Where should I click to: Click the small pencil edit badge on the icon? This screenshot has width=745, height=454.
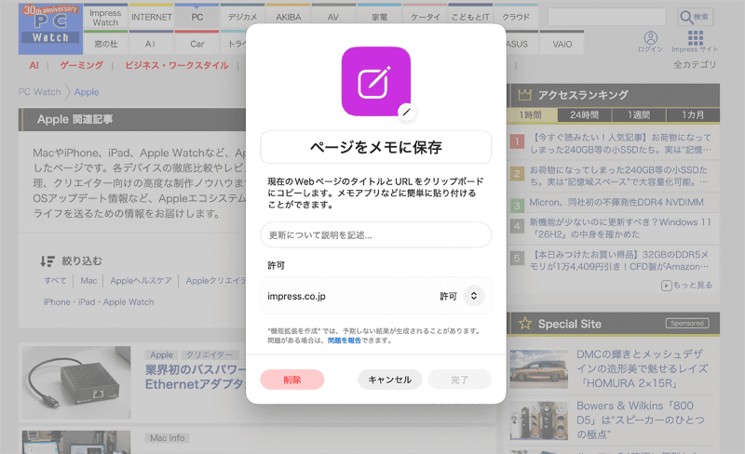point(407,112)
